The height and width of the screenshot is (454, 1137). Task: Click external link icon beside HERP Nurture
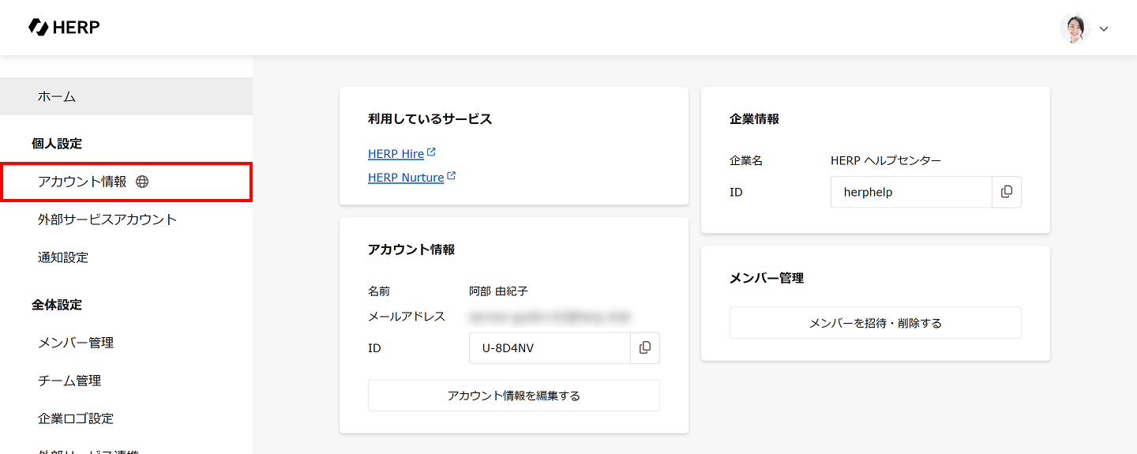(x=452, y=176)
